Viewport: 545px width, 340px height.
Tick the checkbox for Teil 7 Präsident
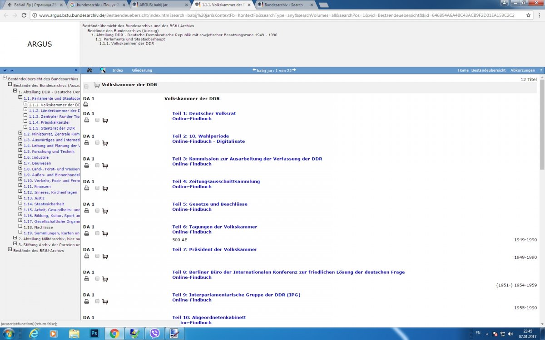click(x=97, y=256)
